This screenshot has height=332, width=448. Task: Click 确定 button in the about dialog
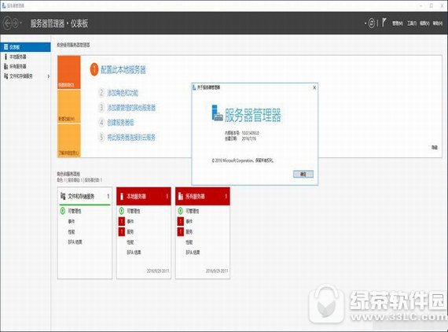(x=303, y=174)
